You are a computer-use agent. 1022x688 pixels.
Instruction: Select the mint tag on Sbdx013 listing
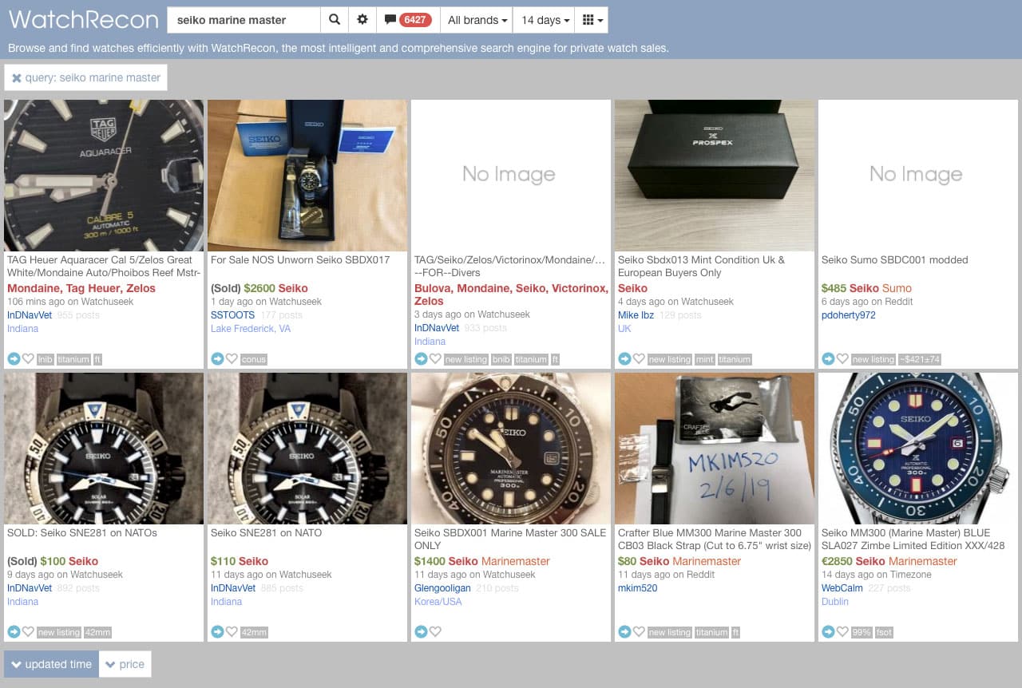704,360
